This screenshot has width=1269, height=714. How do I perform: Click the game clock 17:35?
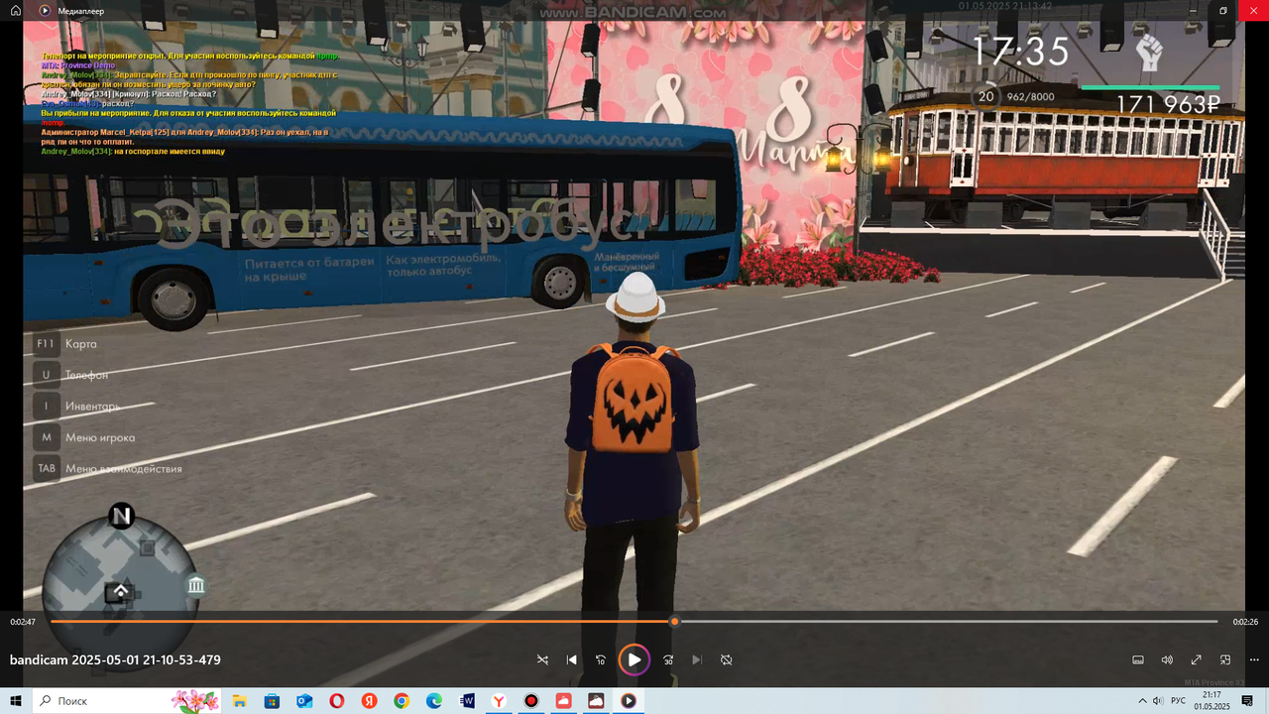[1019, 53]
